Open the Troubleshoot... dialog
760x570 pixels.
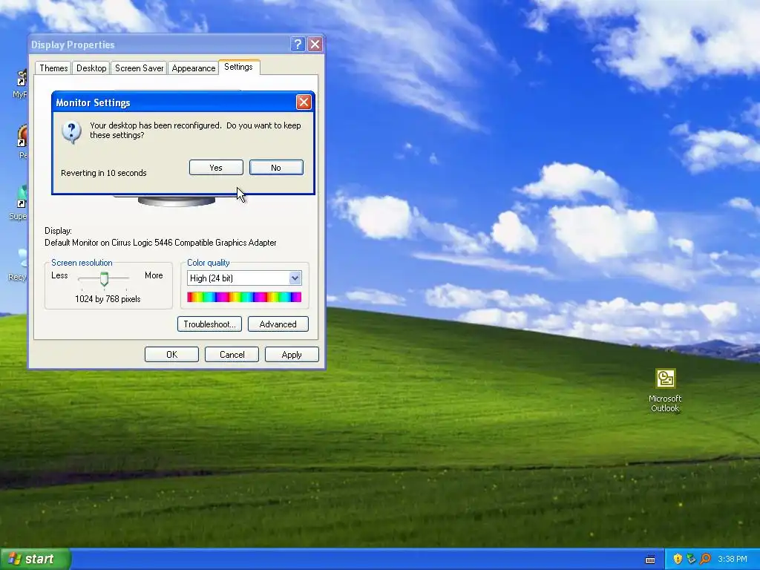click(x=209, y=324)
